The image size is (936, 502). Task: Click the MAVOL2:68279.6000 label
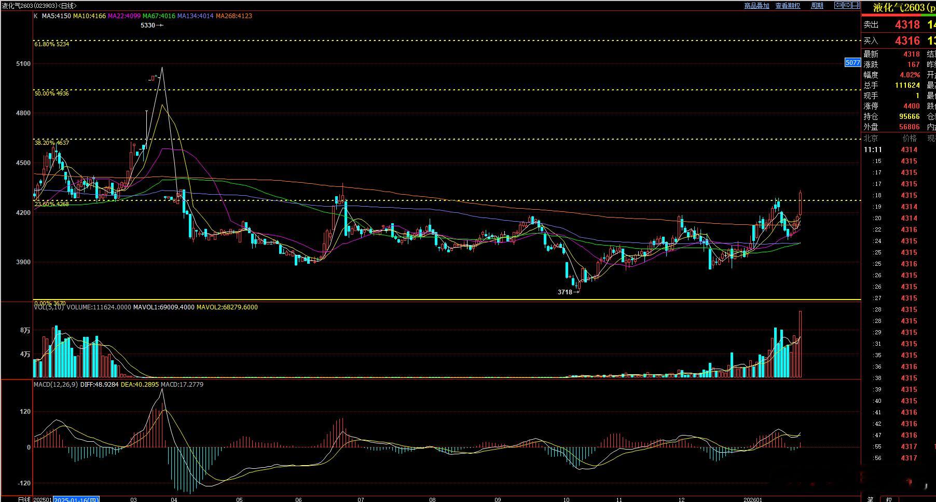pos(227,307)
